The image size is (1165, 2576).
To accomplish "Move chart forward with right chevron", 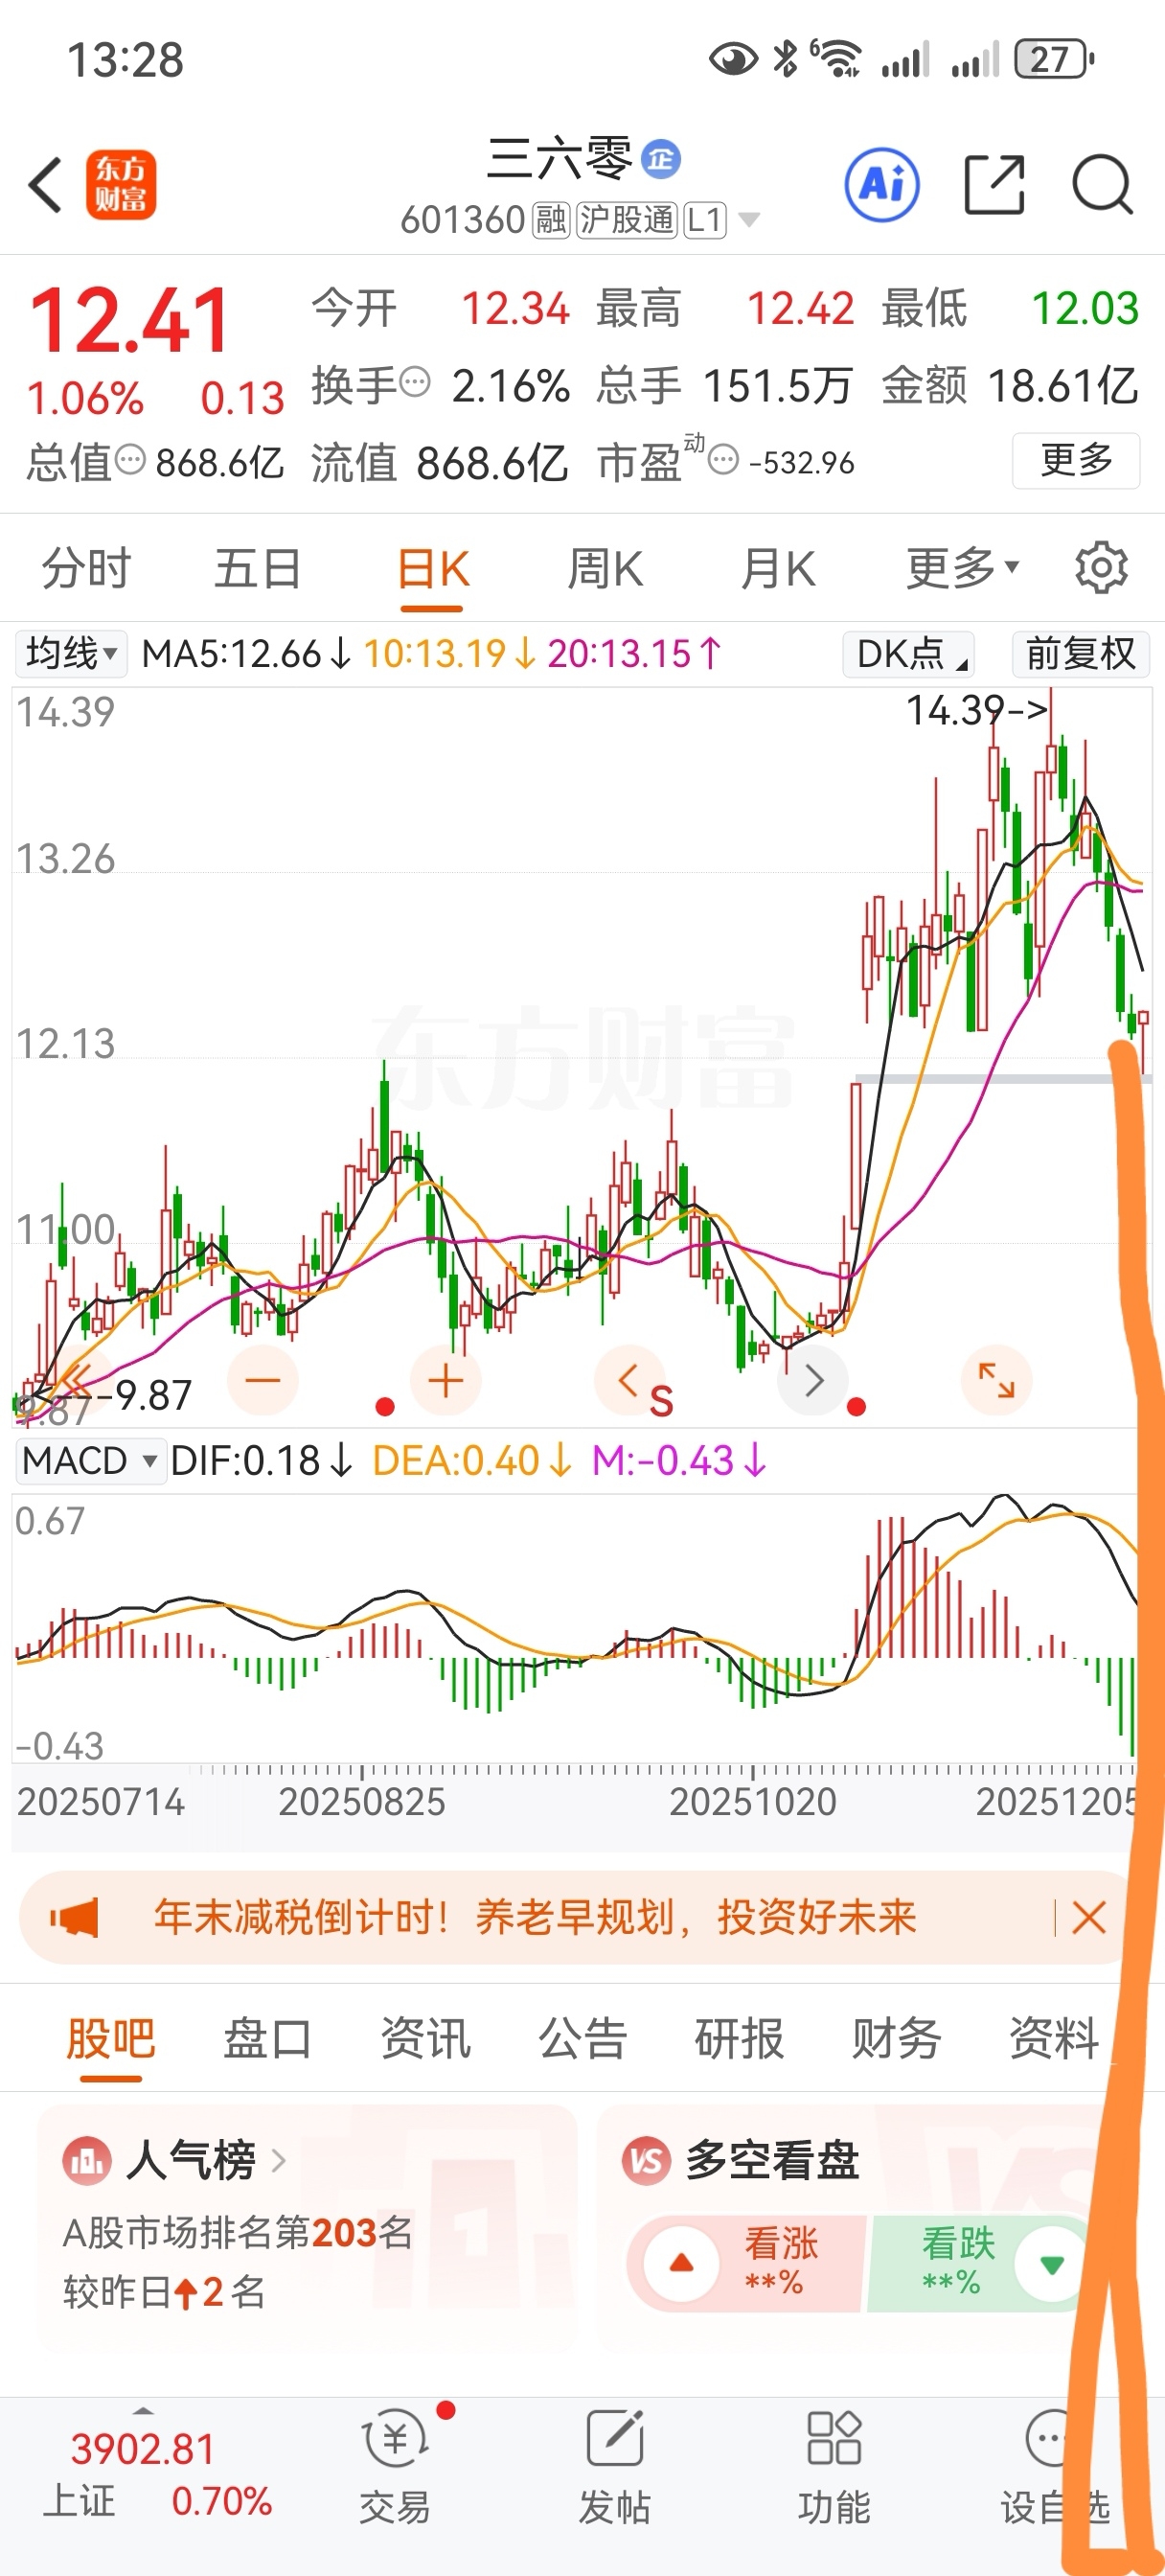I will (x=813, y=1381).
